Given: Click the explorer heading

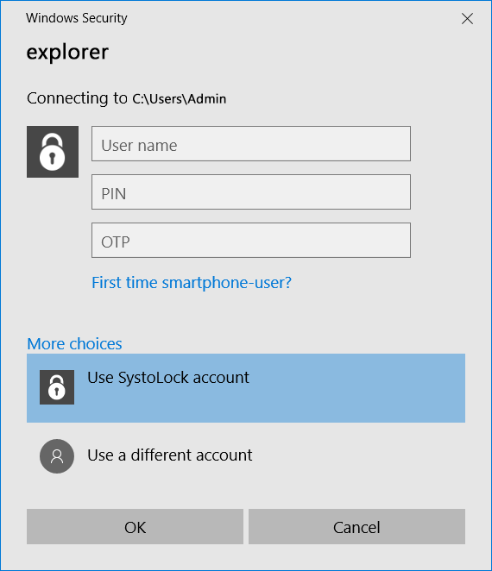Looking at the screenshot, I should [67, 52].
